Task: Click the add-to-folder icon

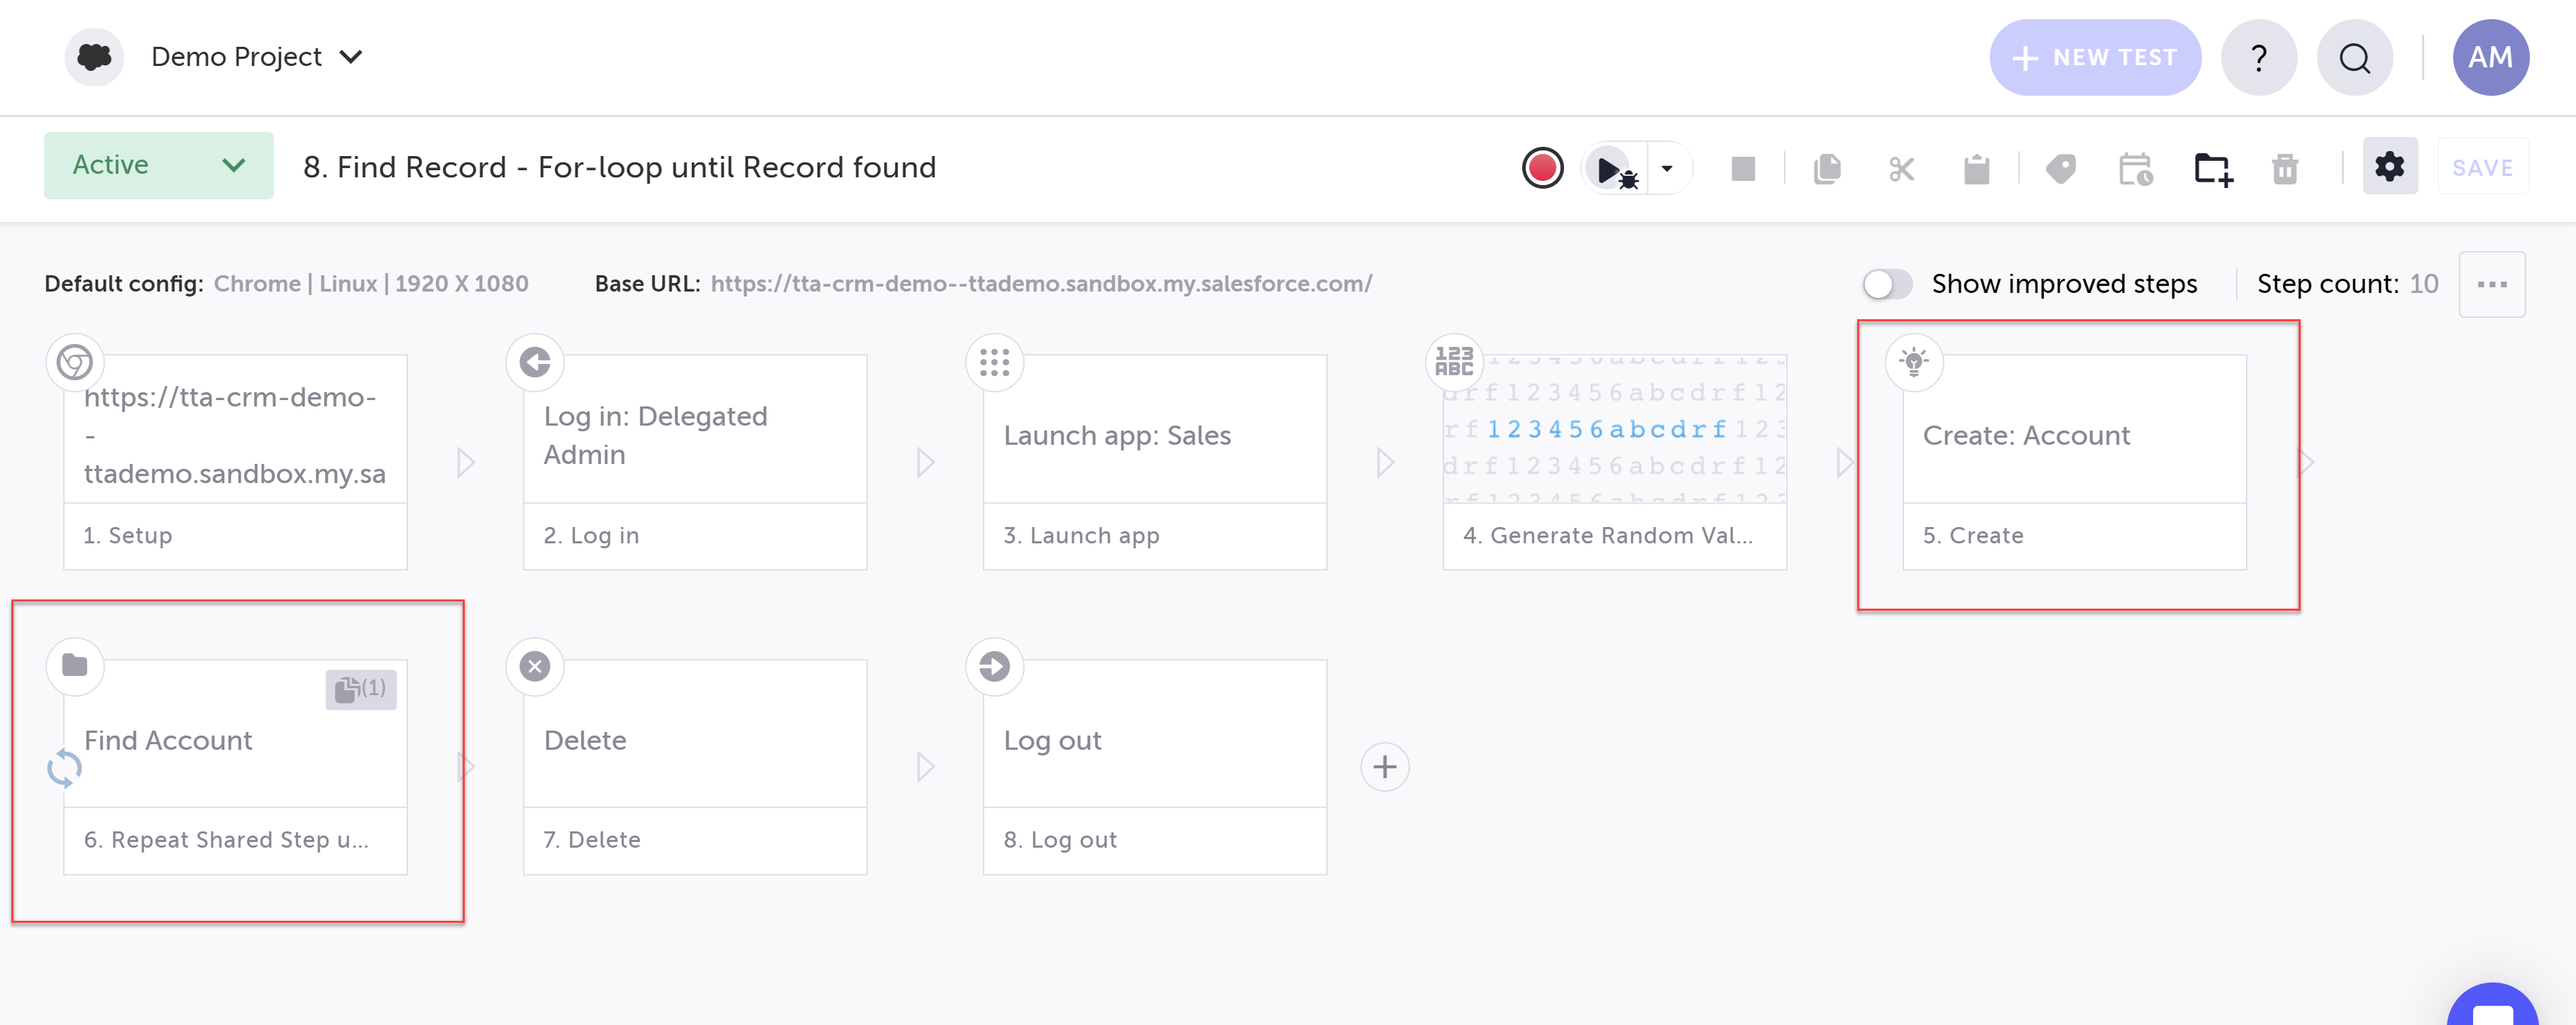Action: click(2212, 169)
